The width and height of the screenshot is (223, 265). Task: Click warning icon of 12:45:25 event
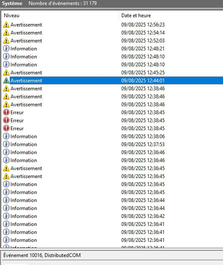pos(6,73)
